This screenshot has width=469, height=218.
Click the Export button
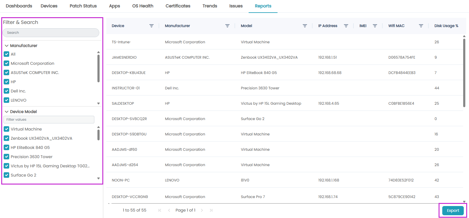[453, 210]
